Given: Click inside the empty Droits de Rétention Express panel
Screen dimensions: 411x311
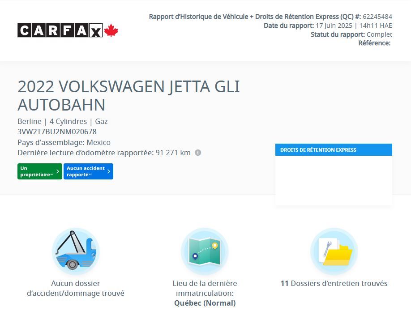Looking at the screenshot, I should (334, 180).
